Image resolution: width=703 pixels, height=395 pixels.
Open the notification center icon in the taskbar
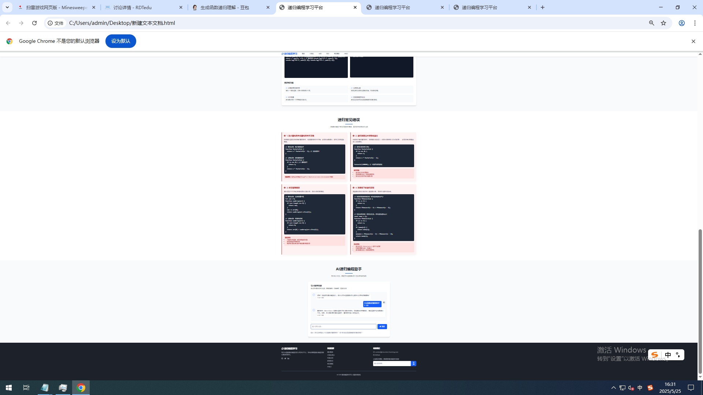coord(691,388)
